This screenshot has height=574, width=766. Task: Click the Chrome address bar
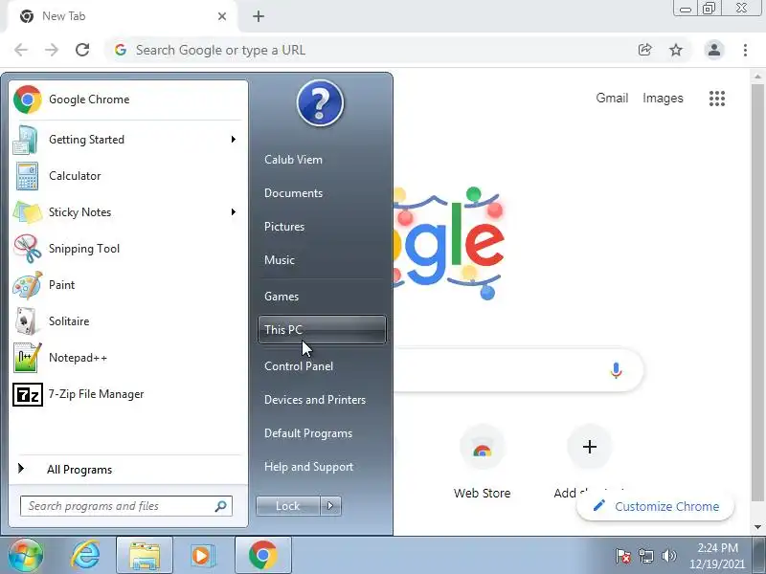pos(372,50)
